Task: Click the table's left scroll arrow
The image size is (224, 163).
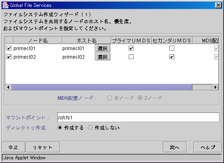Action: point(8,87)
